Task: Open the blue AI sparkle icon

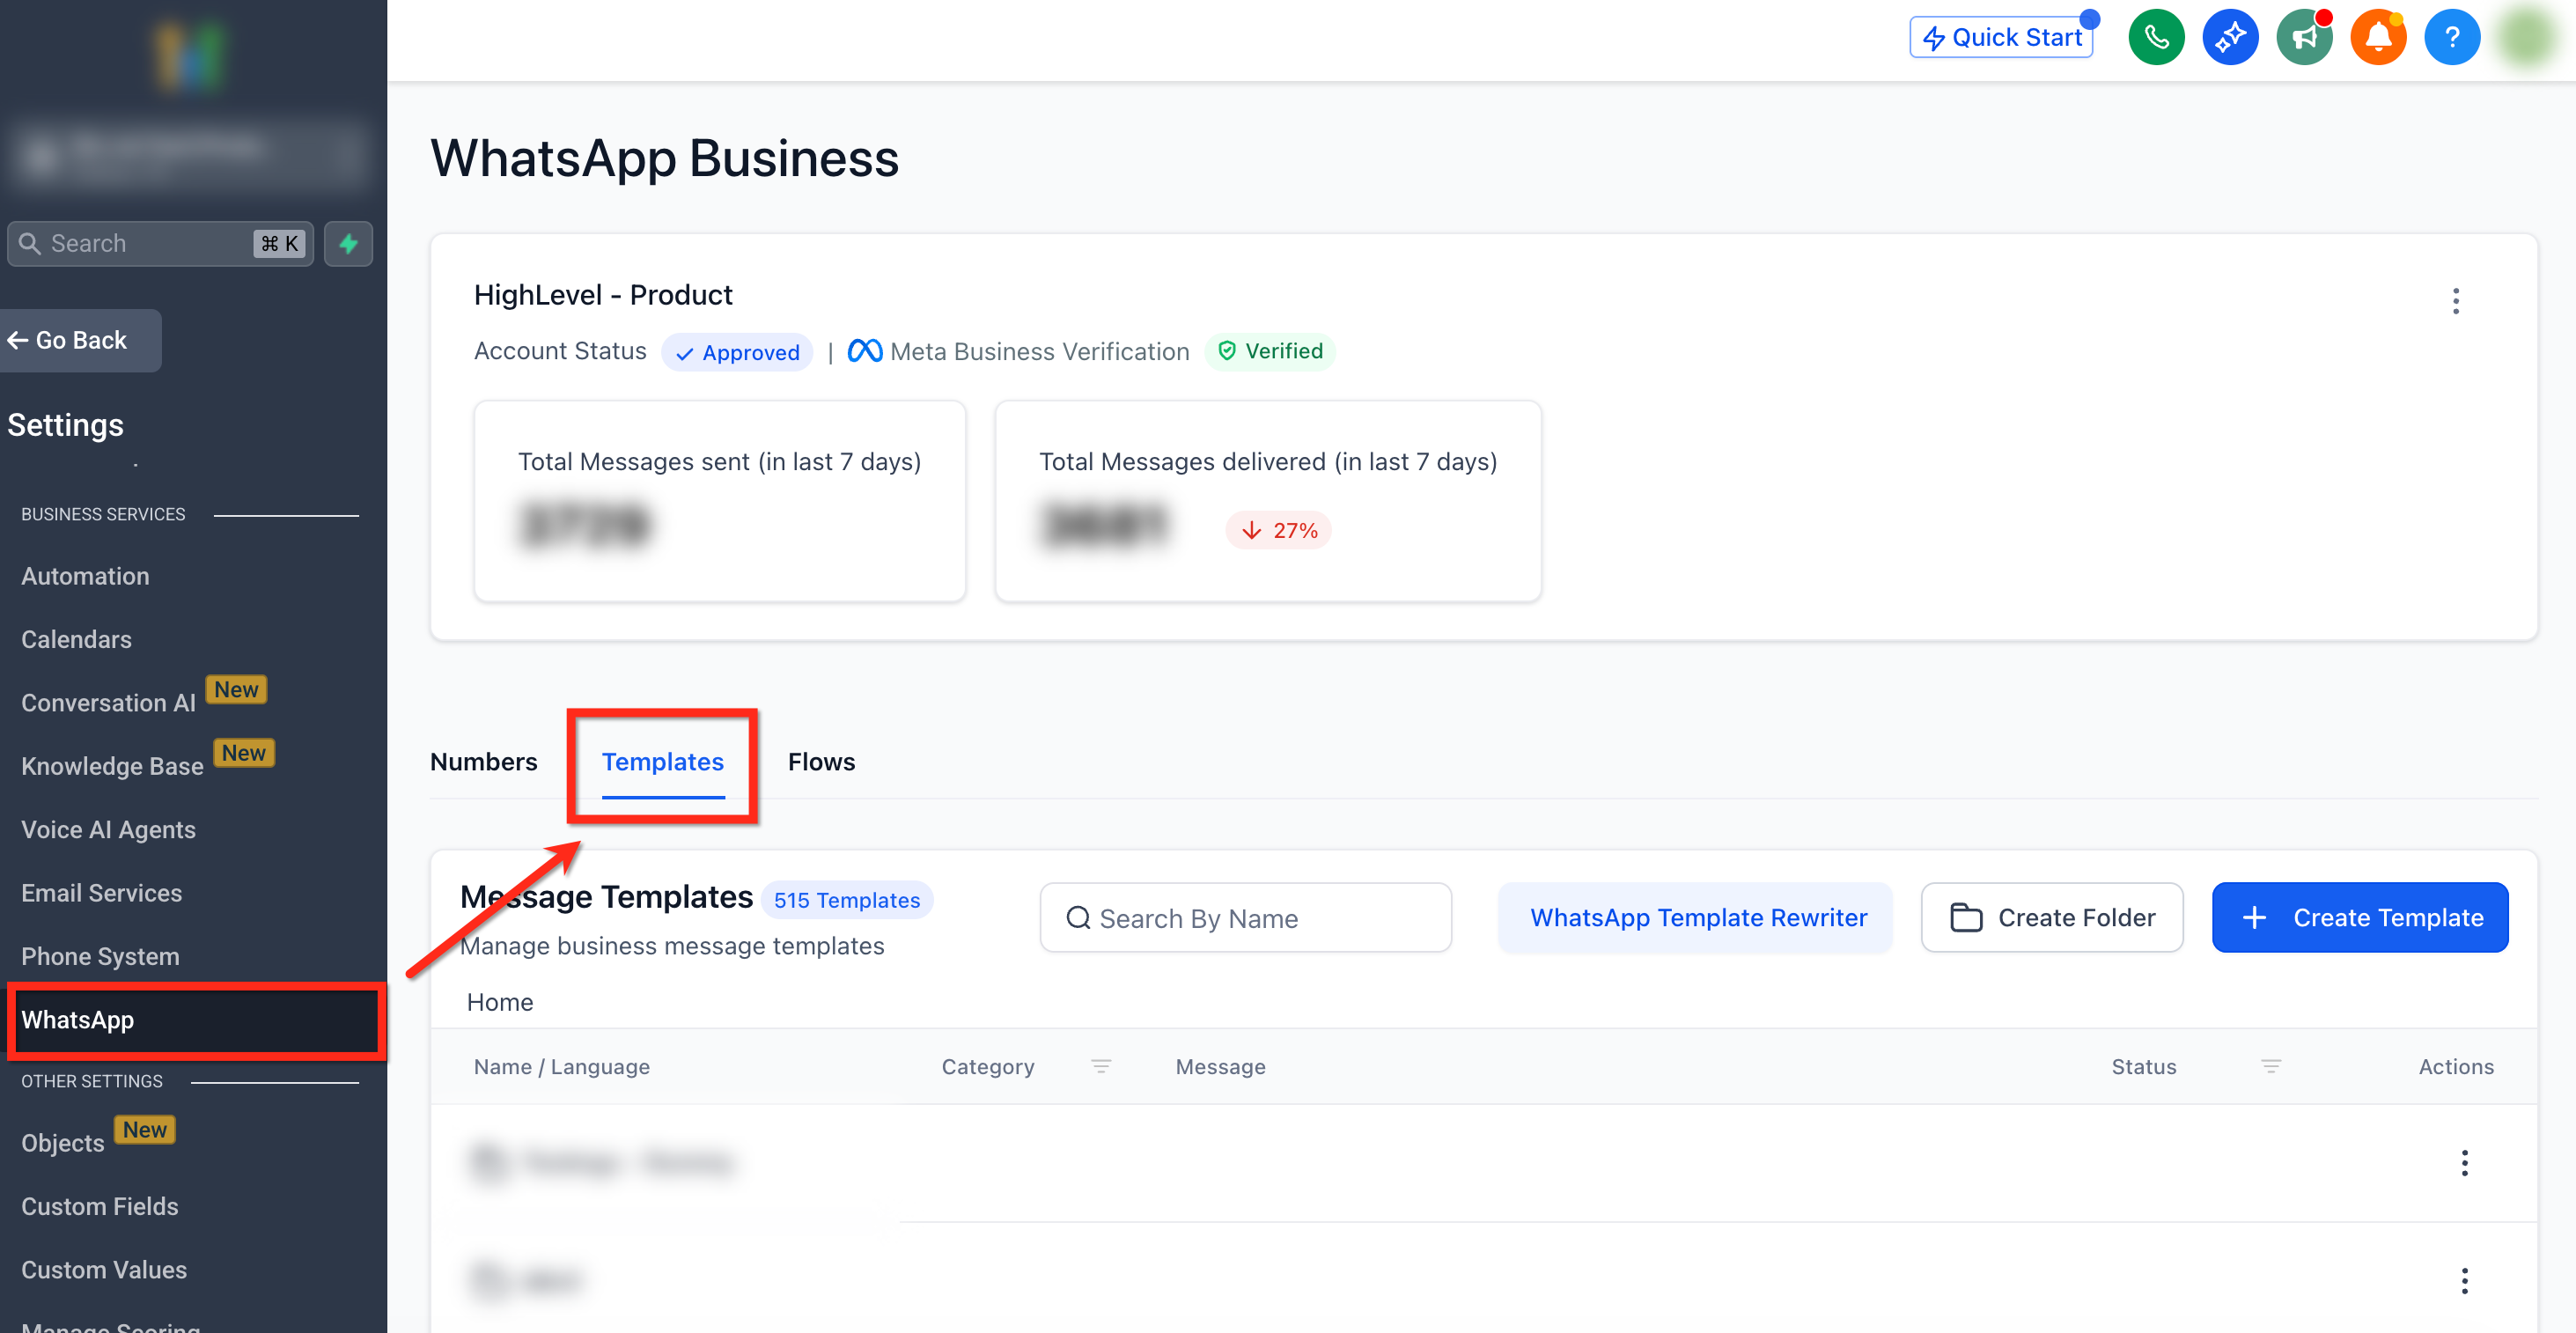Action: click(x=2229, y=38)
